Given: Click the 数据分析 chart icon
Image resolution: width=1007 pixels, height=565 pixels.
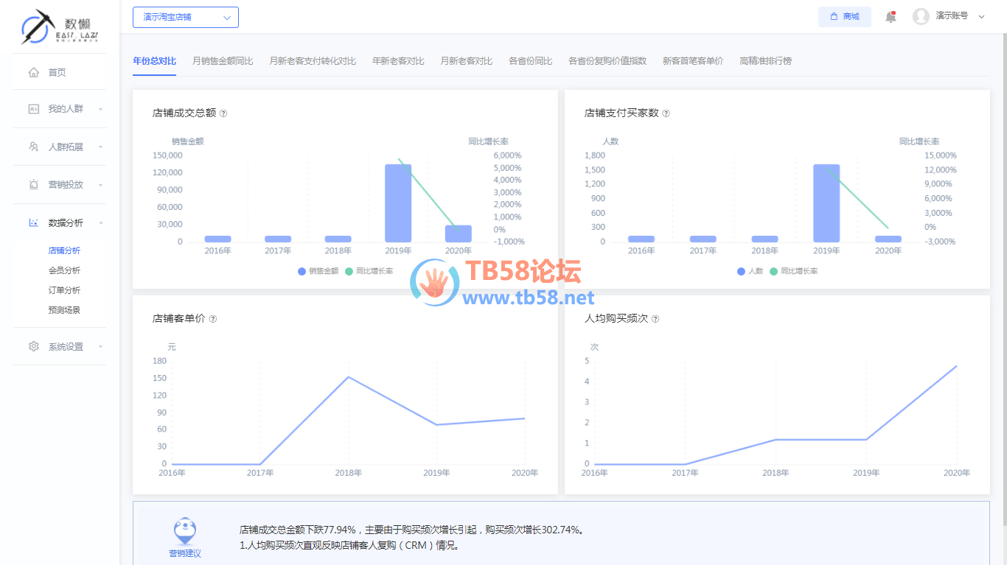Looking at the screenshot, I should [33, 222].
